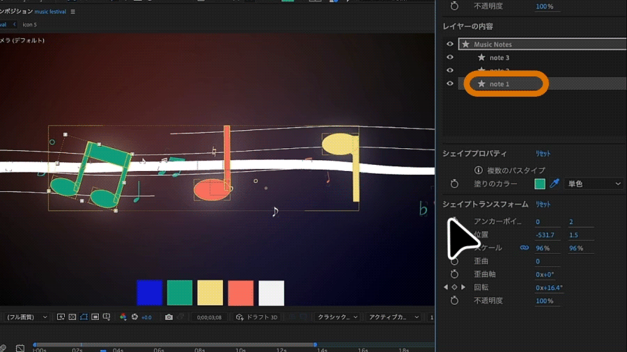627x352 pixels.
Task: Click the green fill color swatch
Action: pyautogui.click(x=539, y=184)
